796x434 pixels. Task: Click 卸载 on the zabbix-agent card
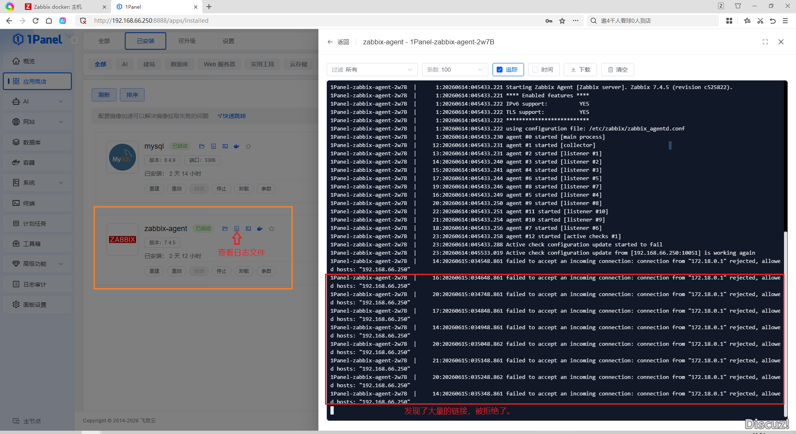(244, 271)
